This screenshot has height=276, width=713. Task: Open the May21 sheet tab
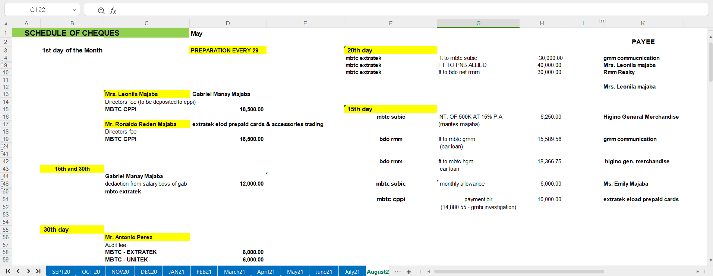(295, 272)
